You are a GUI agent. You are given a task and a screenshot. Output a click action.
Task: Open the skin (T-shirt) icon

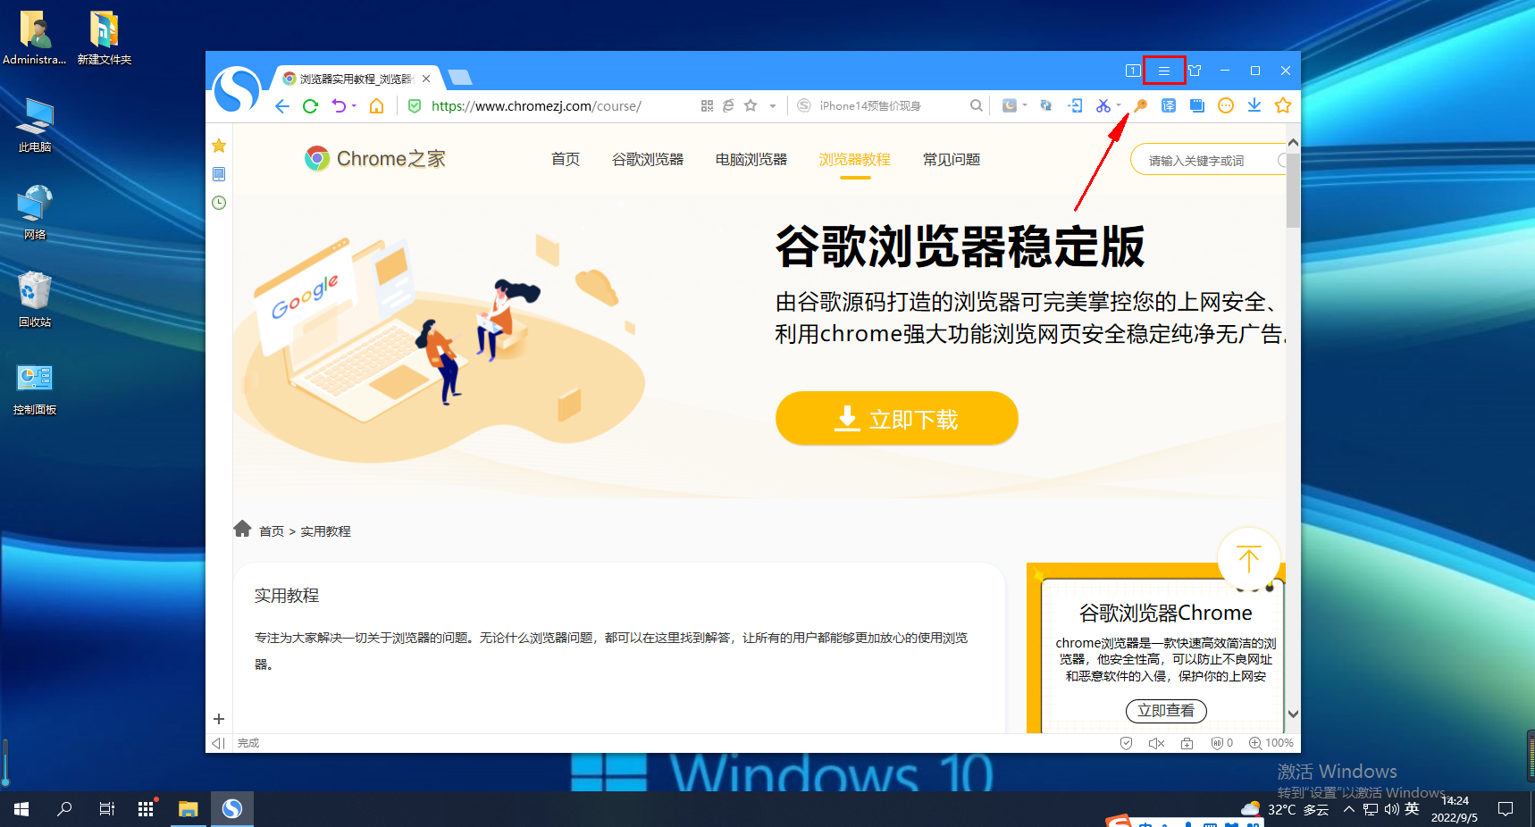click(1195, 71)
